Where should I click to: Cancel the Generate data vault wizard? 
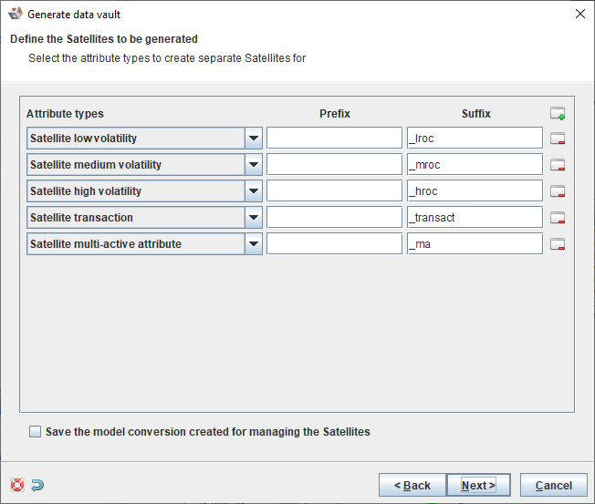553,485
